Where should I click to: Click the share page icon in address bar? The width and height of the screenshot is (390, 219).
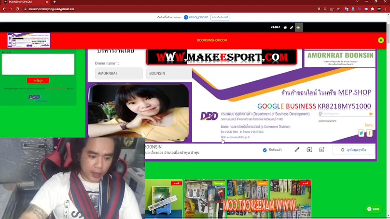(x=332, y=9)
